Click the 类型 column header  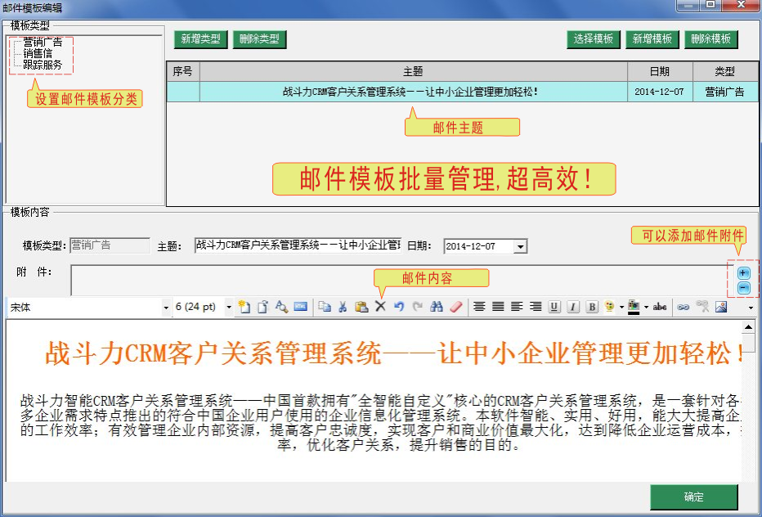pos(725,72)
